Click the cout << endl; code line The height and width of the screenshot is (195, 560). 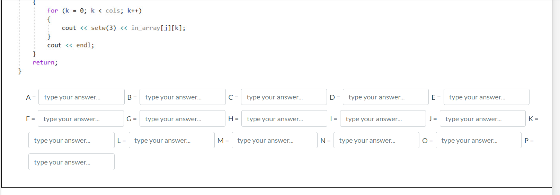[x=71, y=45]
